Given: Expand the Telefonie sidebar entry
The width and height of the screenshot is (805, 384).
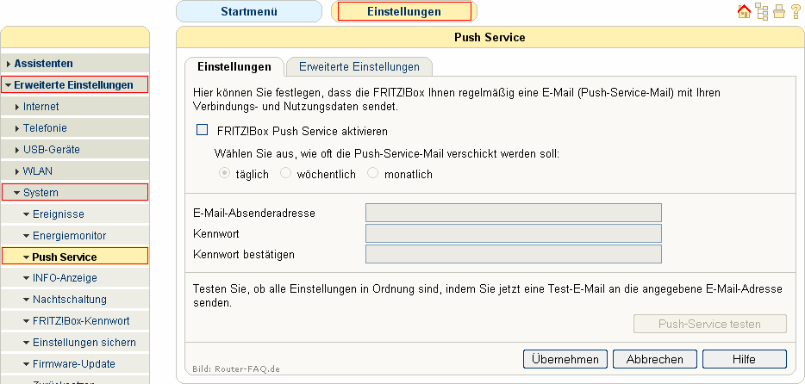Looking at the screenshot, I should click(75, 128).
